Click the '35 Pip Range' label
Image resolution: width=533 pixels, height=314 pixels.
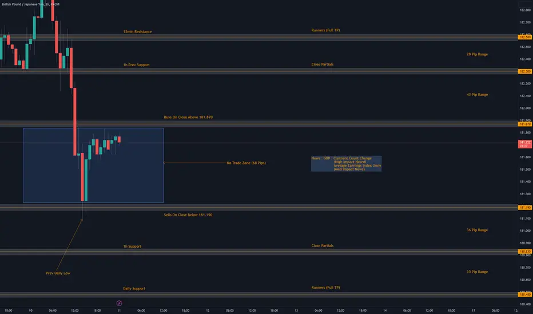[477, 272]
